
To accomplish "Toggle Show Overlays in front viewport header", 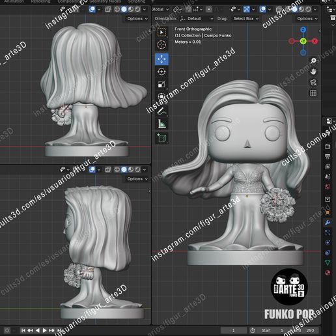I will [262, 9].
